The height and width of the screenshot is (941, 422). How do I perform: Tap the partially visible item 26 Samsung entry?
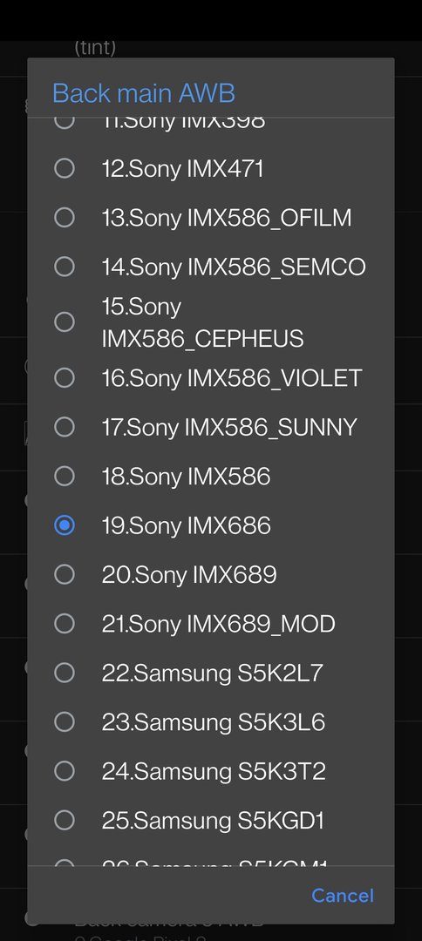tap(211, 859)
